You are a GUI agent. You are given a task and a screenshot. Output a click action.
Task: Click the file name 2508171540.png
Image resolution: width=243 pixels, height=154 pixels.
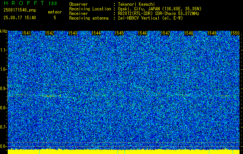click(x=20, y=10)
